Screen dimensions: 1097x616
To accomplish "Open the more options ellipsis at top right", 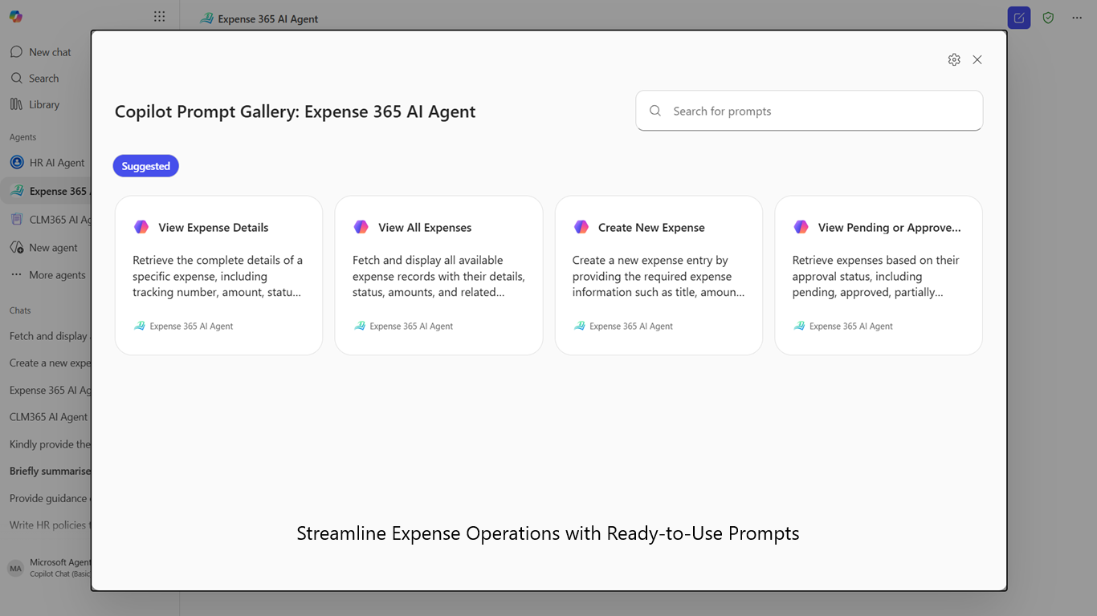I will 1077,18.
